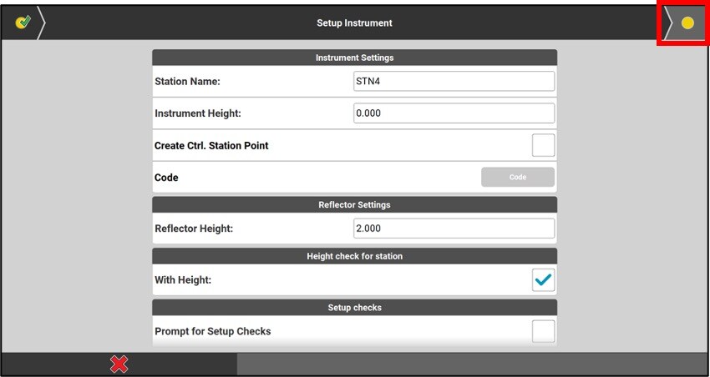Click the Instrument Height label text
Screen dimensions: 710x377
197,113
